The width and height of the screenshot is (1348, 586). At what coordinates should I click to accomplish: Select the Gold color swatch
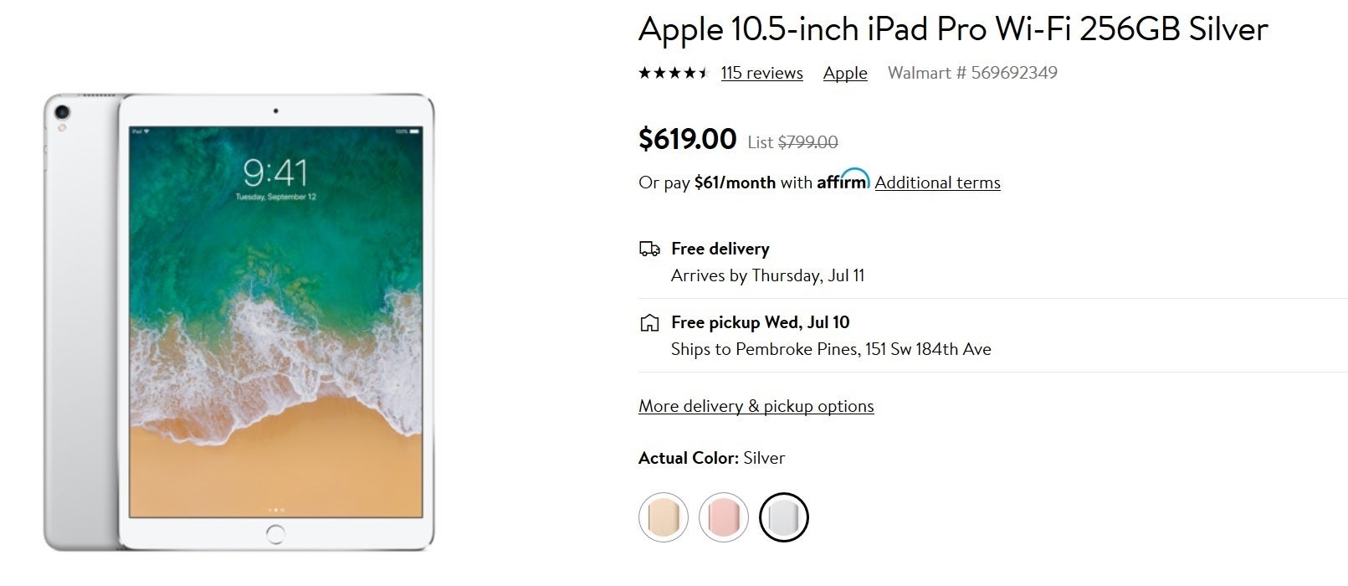664,517
